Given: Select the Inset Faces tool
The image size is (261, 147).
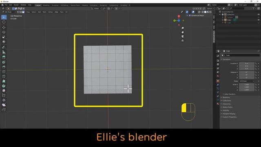Looking at the screenshot, I should [x=4, y=62].
